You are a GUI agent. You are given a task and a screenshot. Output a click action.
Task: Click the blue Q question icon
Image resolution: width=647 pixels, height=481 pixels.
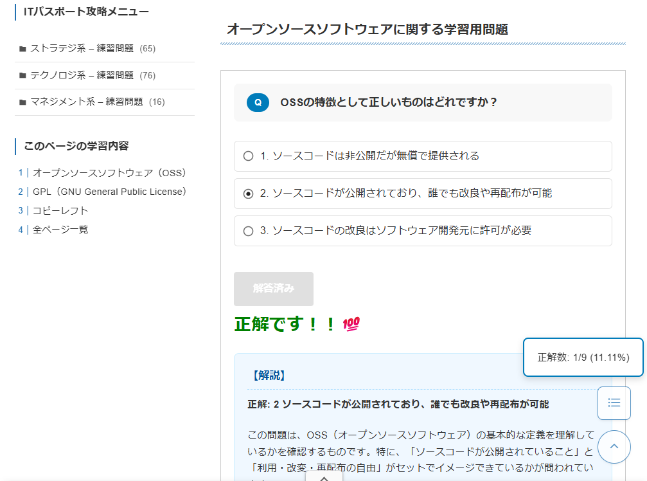coord(258,102)
